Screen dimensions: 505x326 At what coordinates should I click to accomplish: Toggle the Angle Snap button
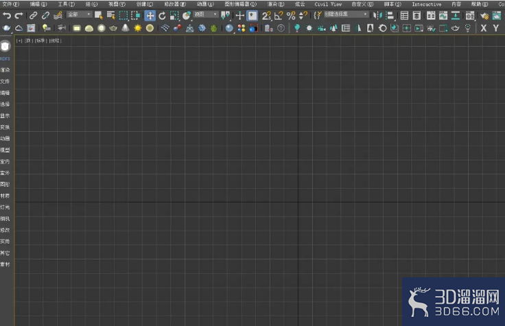(x=279, y=16)
